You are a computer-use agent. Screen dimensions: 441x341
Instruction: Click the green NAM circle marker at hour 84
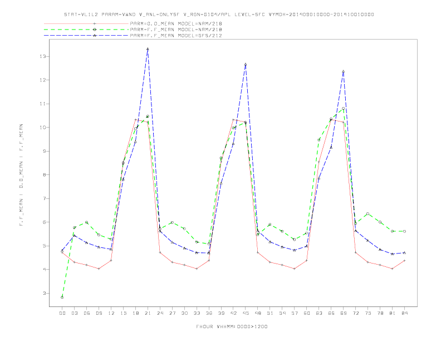pos(404,231)
